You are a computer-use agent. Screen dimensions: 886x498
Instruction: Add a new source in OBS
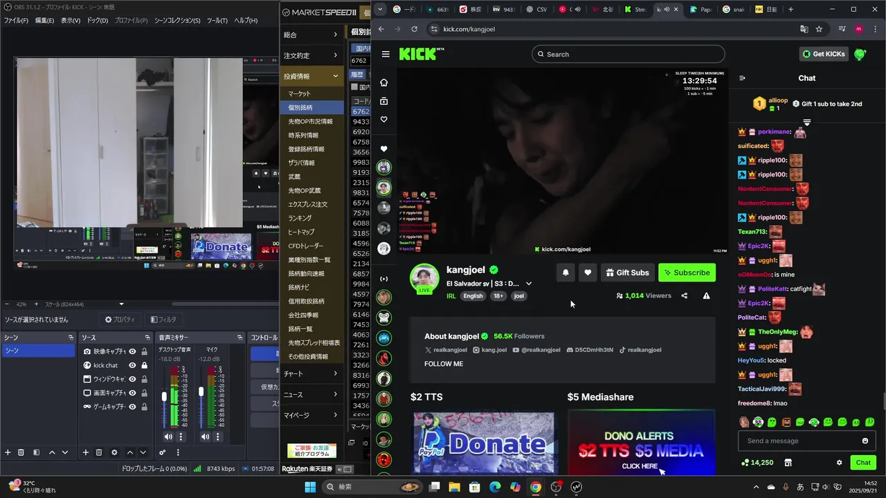(x=86, y=452)
